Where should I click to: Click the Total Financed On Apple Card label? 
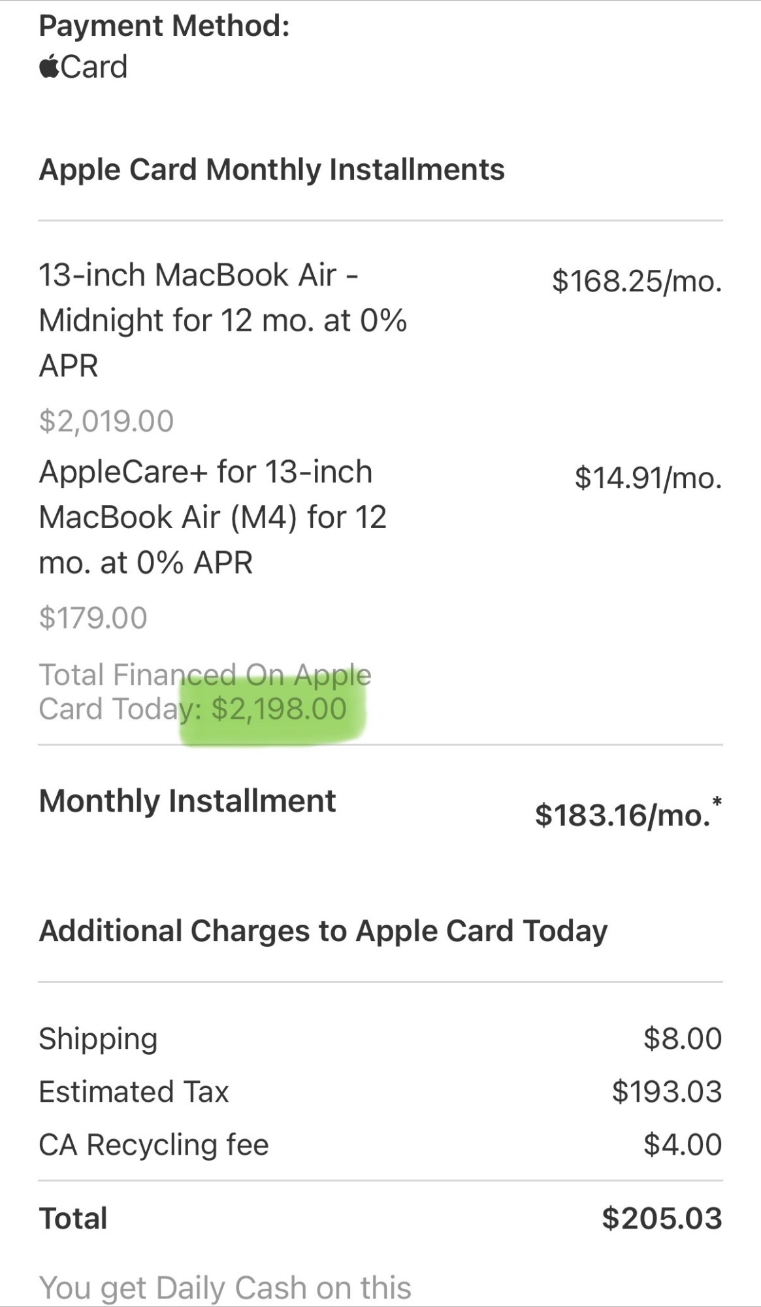tap(205, 691)
